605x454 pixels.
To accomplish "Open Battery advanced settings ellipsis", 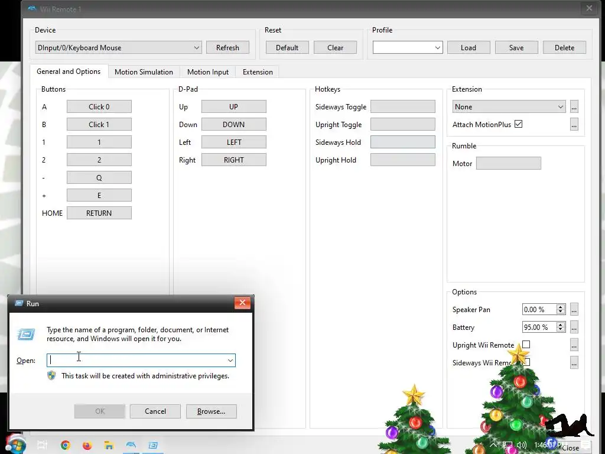I will [574, 327].
